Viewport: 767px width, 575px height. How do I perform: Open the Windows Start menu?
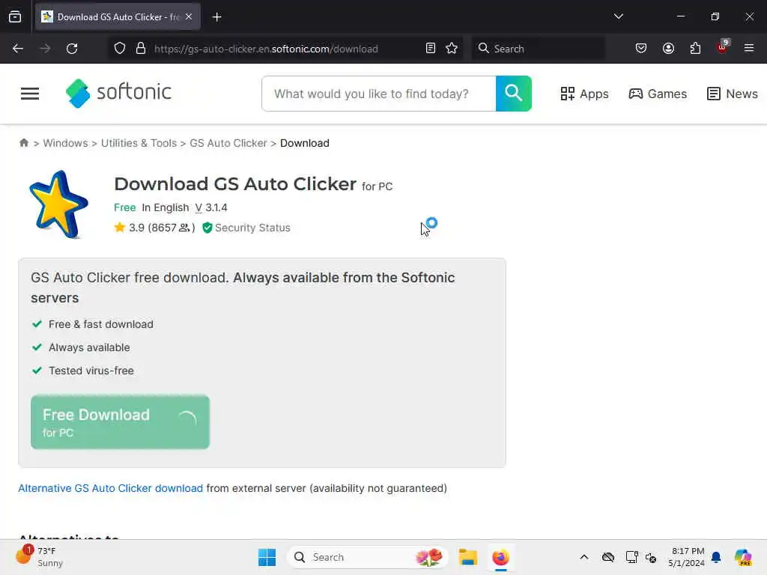267,557
